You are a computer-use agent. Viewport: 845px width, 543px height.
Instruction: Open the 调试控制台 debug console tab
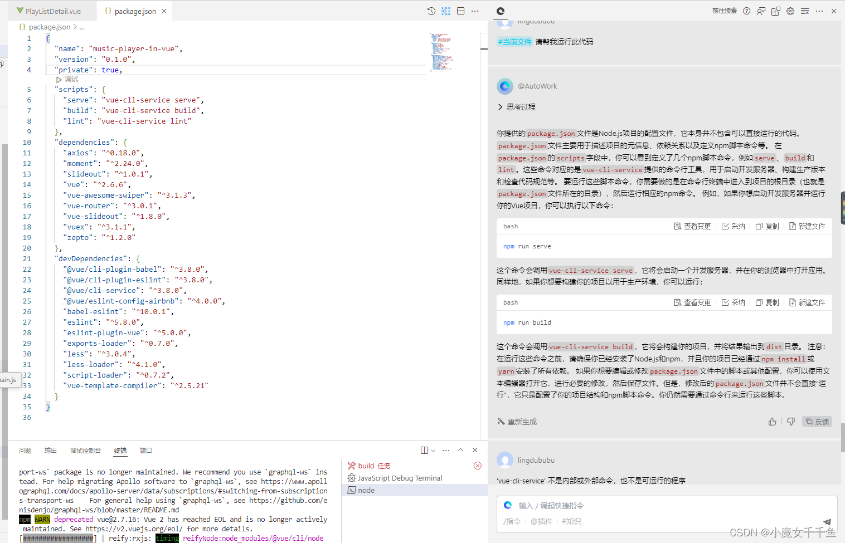coord(85,451)
